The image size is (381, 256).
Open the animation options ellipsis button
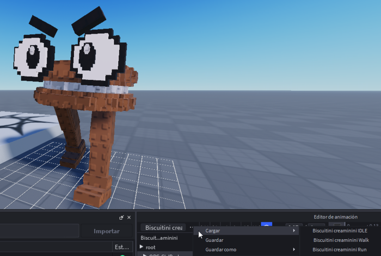(x=191, y=227)
